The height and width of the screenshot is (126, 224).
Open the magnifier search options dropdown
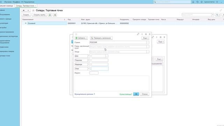pos(218,15)
